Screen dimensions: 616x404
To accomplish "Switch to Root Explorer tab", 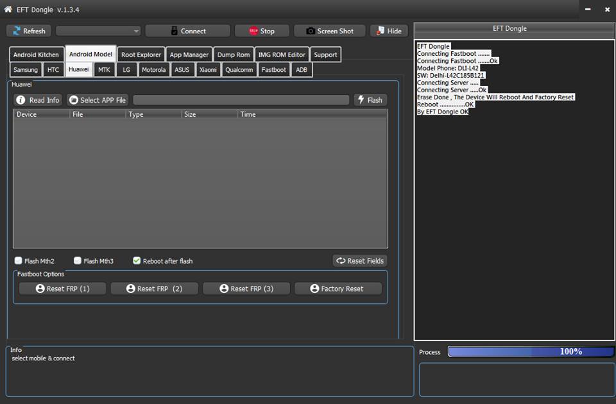I will point(141,55).
